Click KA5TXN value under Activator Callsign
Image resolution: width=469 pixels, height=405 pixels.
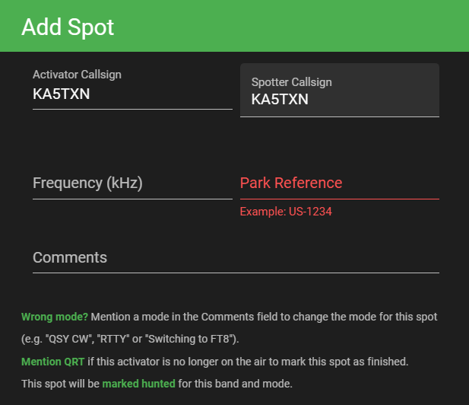click(x=62, y=95)
